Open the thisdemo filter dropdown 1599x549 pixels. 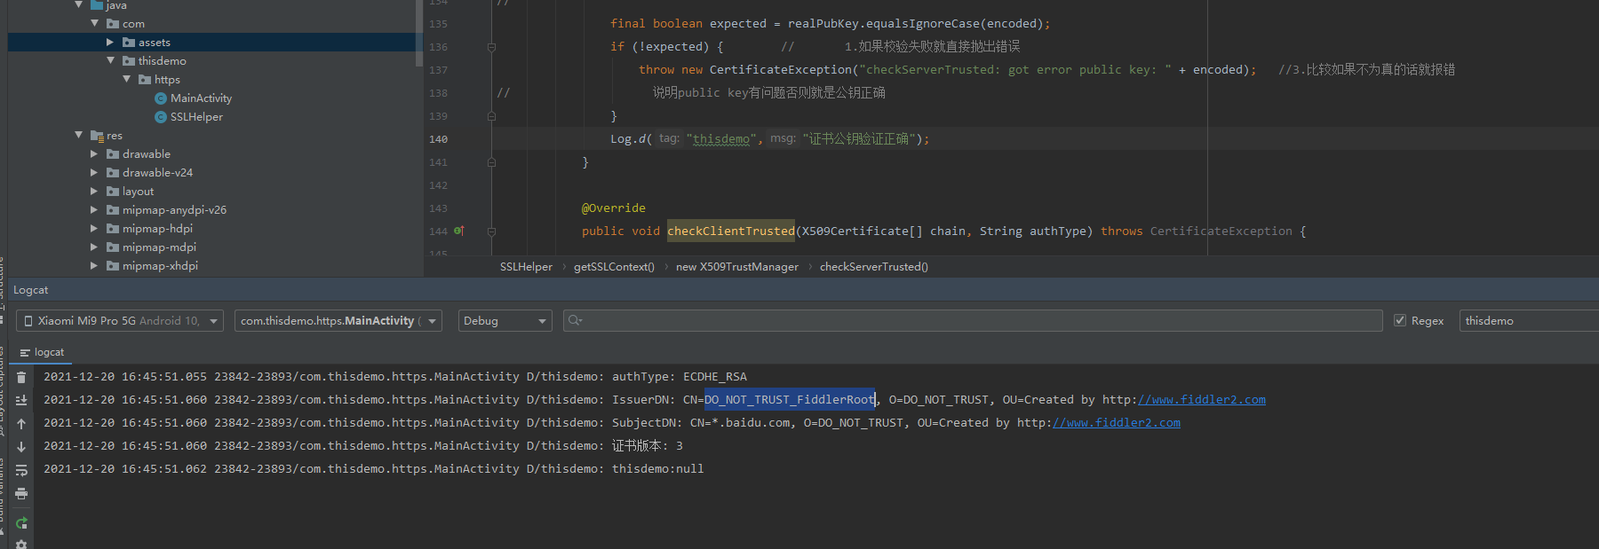click(x=1529, y=321)
